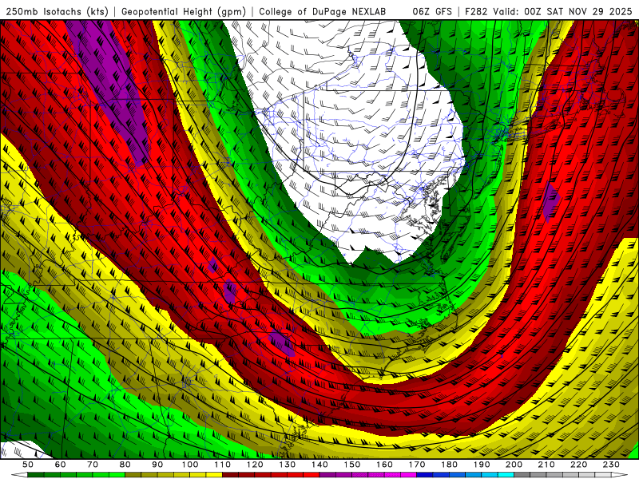Viewport: 639px width, 479px height.
Task: Click the 140 label on the color scale
Action: coord(319,465)
